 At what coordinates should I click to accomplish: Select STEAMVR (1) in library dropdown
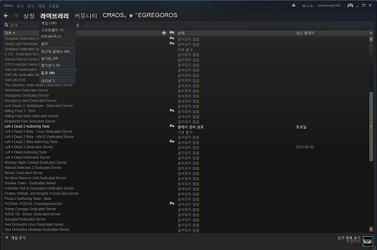pos(51,37)
